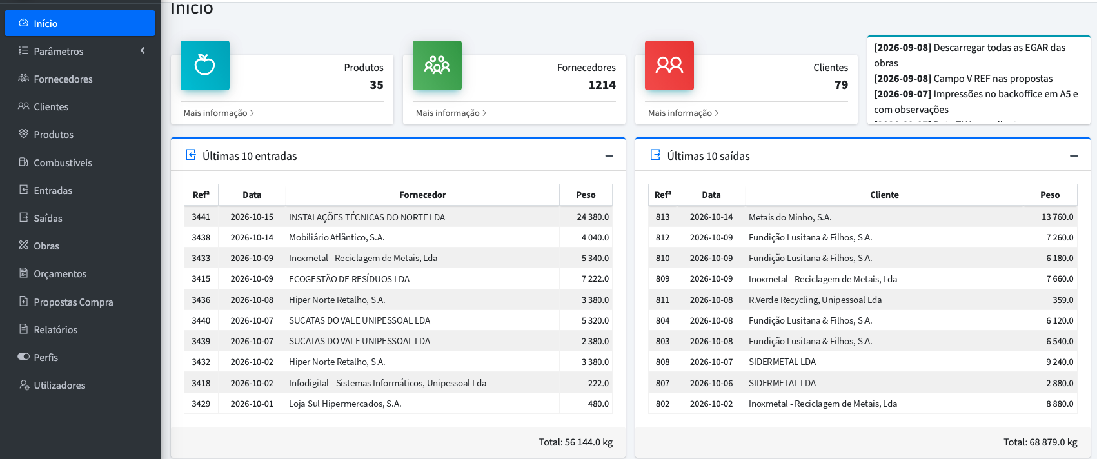This screenshot has height=459, width=1097.
Task: Click entry weight 24 380.0
Action: pyautogui.click(x=593, y=217)
